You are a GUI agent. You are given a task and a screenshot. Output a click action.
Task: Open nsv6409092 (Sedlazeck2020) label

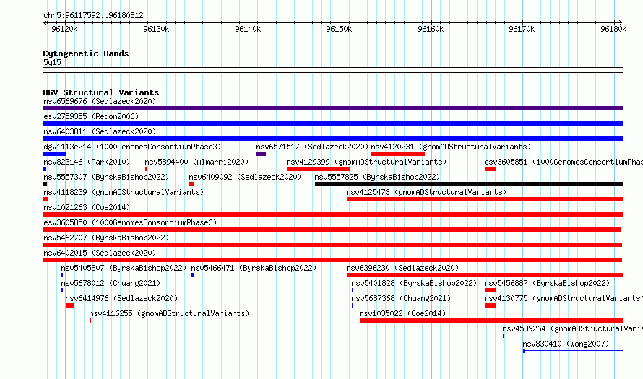[245, 177]
